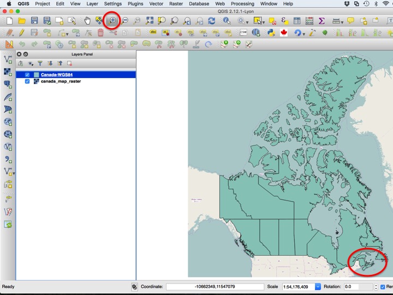
Task: Open the attribute table
Action: (x=297, y=21)
